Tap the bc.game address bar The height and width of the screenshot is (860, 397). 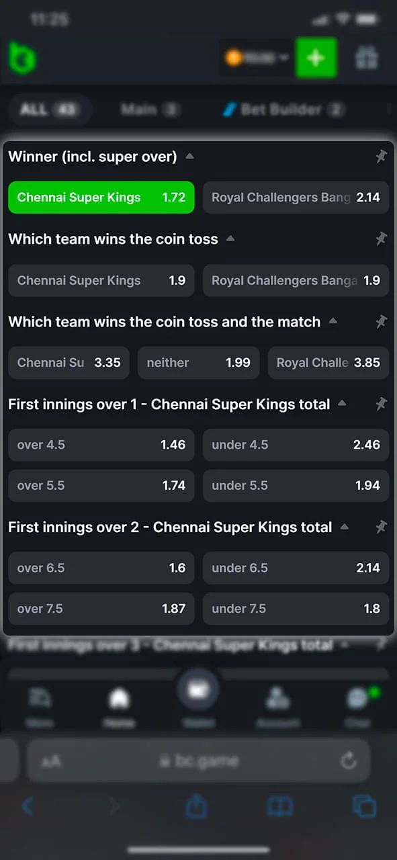click(198, 761)
